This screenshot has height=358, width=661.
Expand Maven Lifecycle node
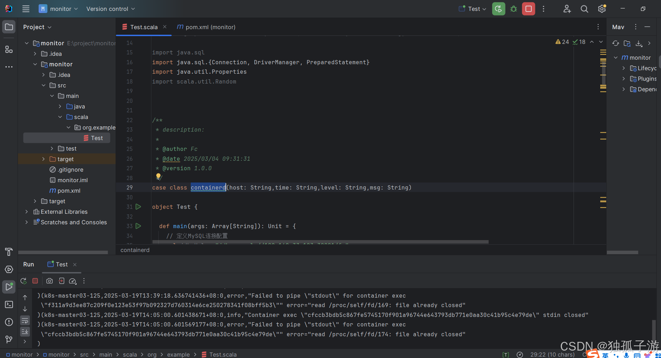(624, 68)
